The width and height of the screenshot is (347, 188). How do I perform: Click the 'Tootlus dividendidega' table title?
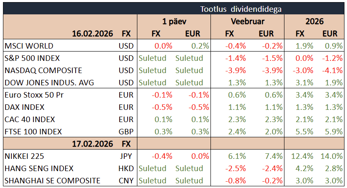coord(241,8)
